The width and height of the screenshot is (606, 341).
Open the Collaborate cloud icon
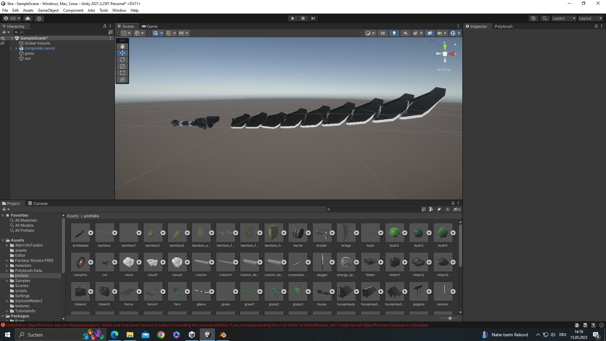pos(28,18)
